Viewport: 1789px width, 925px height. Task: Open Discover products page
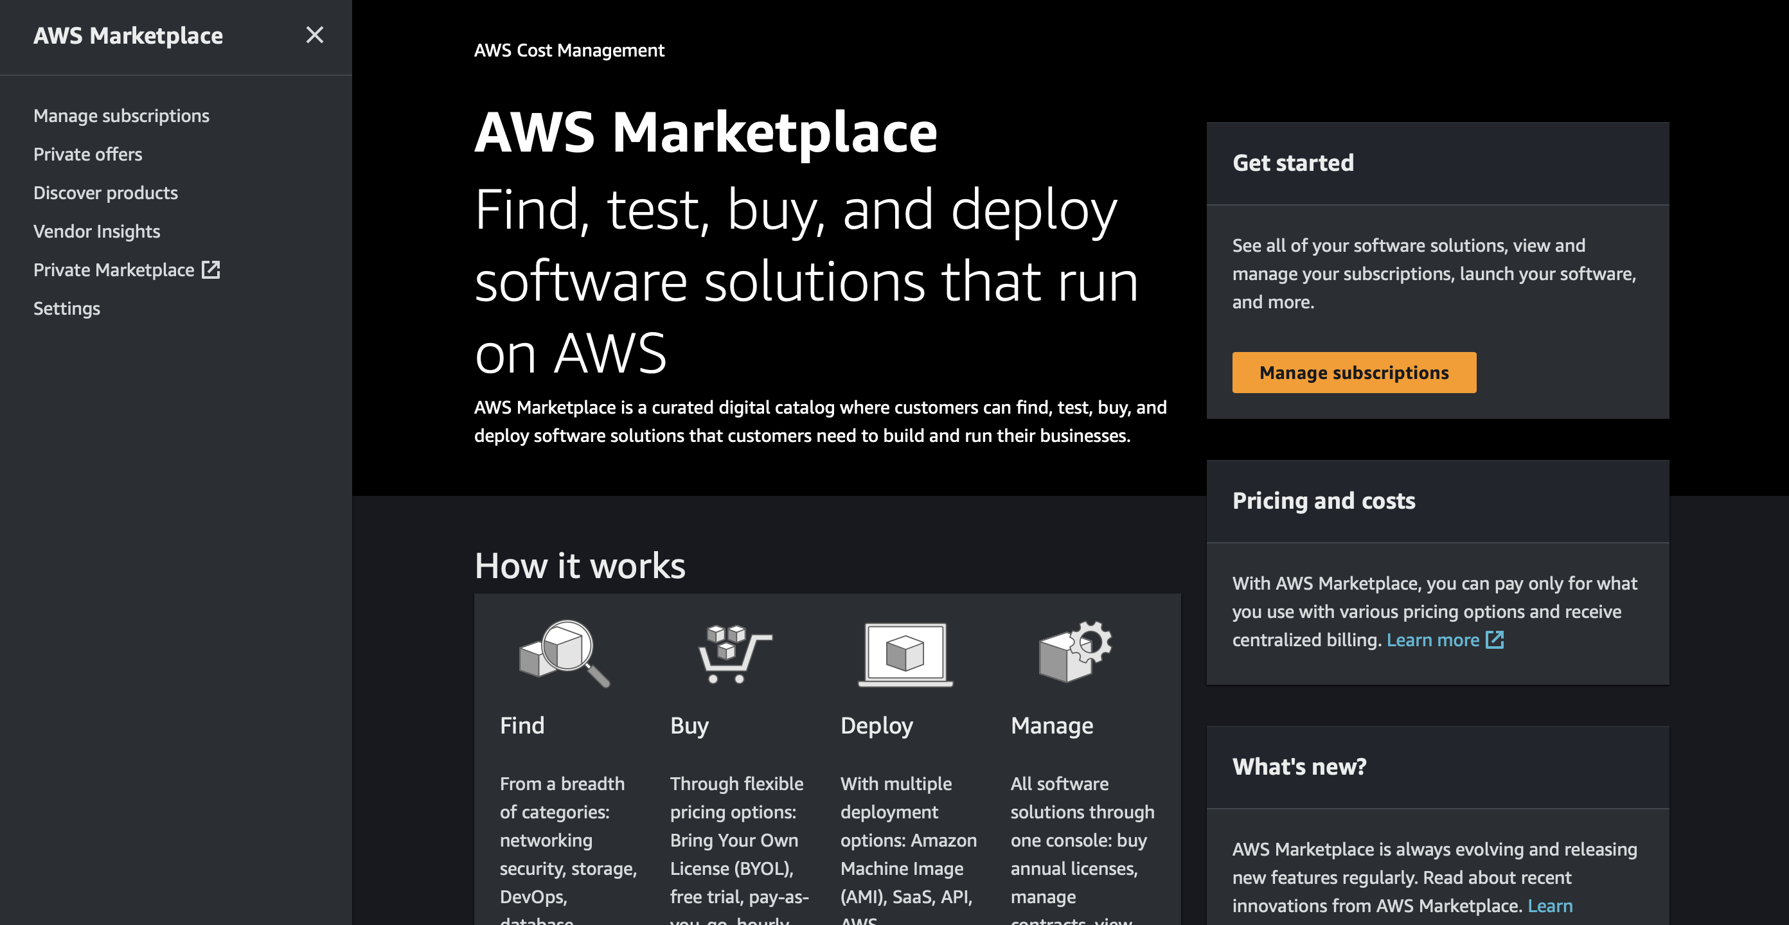[105, 192]
